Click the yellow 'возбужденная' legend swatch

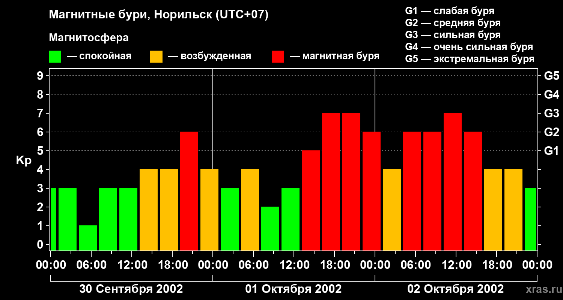156,57
